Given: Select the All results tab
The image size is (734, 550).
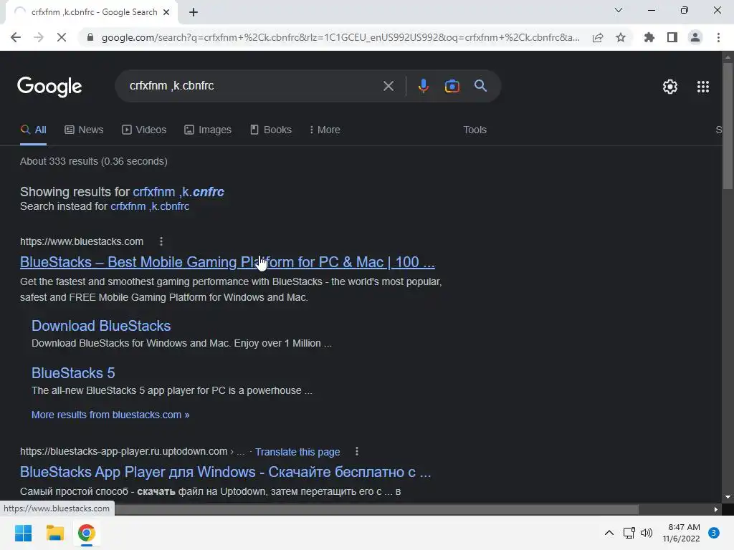Looking at the screenshot, I should coord(33,130).
